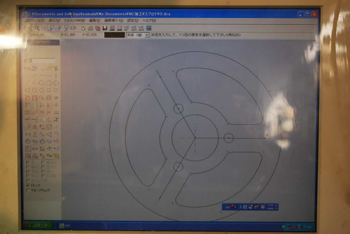The image size is (350, 234).
Task: Click the OP tool icon
Action: [56, 98]
